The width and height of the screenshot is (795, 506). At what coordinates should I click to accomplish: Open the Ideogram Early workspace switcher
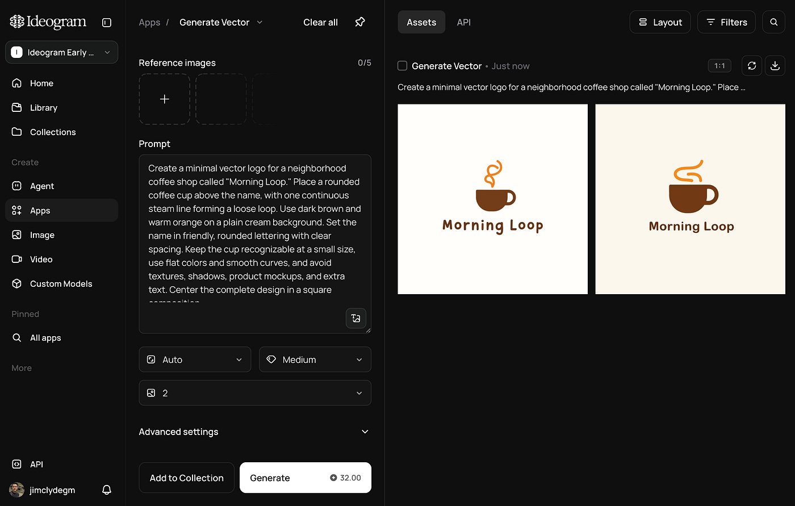pos(62,52)
